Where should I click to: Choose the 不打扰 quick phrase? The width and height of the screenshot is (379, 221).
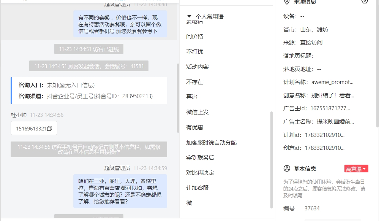coord(194,52)
